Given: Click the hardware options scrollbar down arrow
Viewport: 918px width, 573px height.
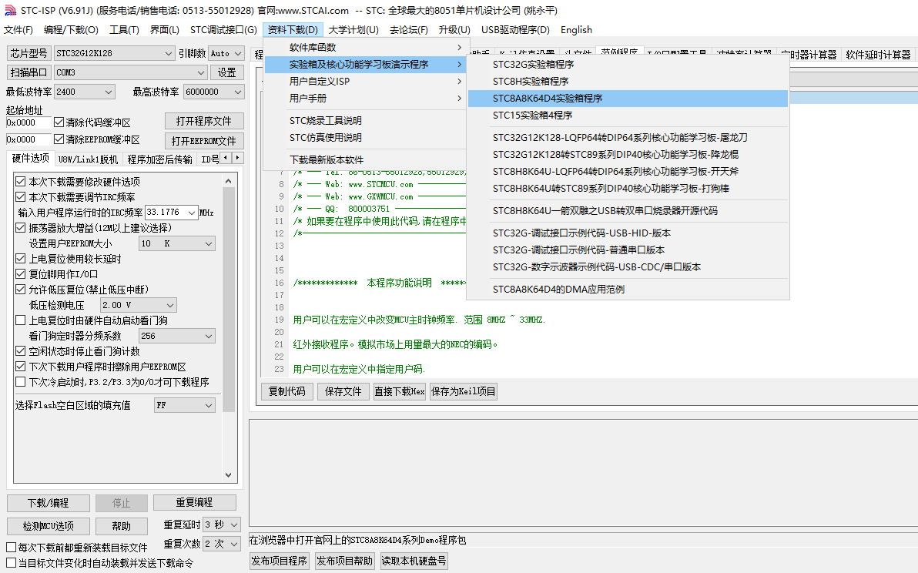Looking at the screenshot, I should pos(228,474).
